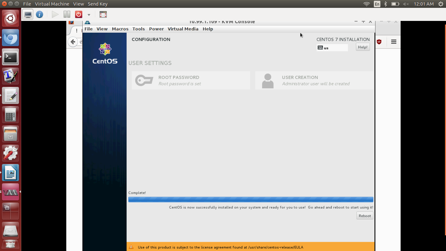Click the 'Complete!' status text
Image resolution: width=446 pixels, height=251 pixels.
[x=137, y=193]
